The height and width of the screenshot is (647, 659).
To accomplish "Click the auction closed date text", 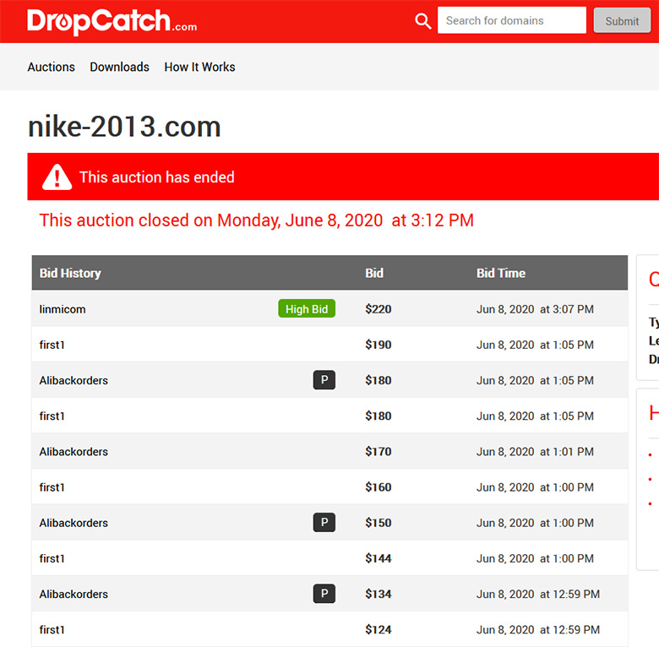I will (x=257, y=220).
